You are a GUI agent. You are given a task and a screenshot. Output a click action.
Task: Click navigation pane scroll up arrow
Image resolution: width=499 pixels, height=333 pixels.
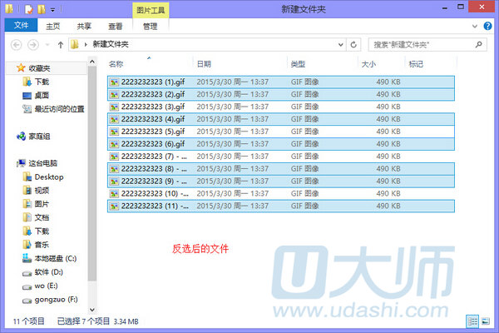click(x=92, y=62)
